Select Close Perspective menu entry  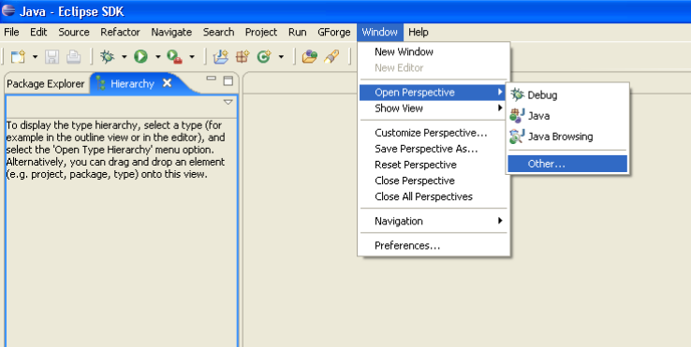[434, 181]
